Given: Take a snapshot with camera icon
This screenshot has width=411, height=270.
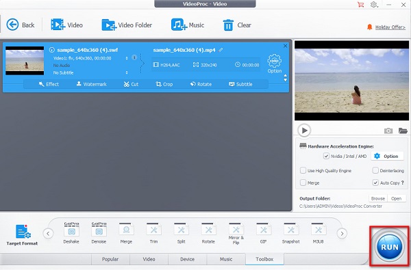Looking at the screenshot, I should [388, 131].
